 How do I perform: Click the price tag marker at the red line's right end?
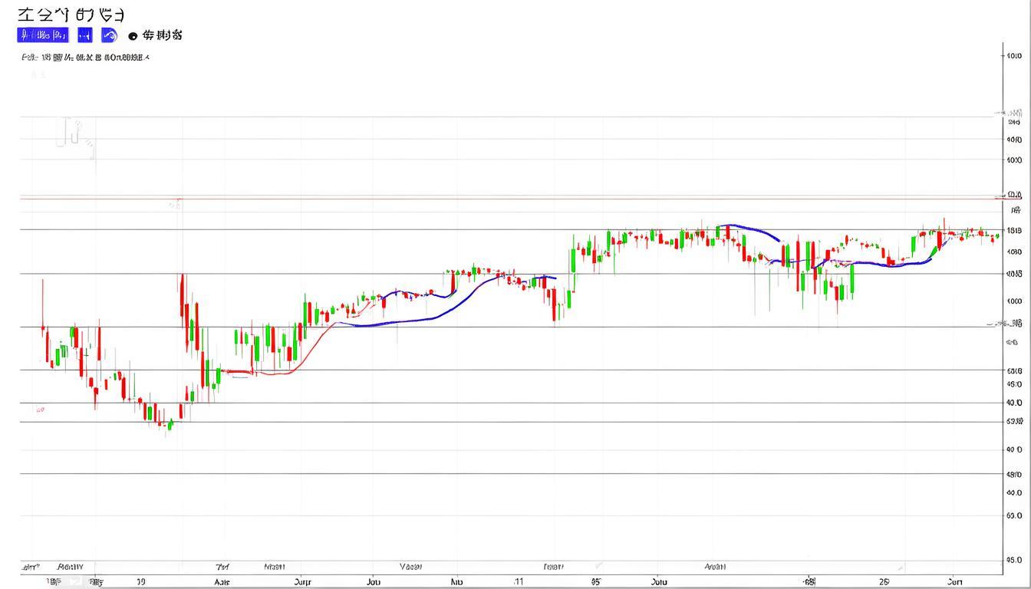click(1014, 196)
